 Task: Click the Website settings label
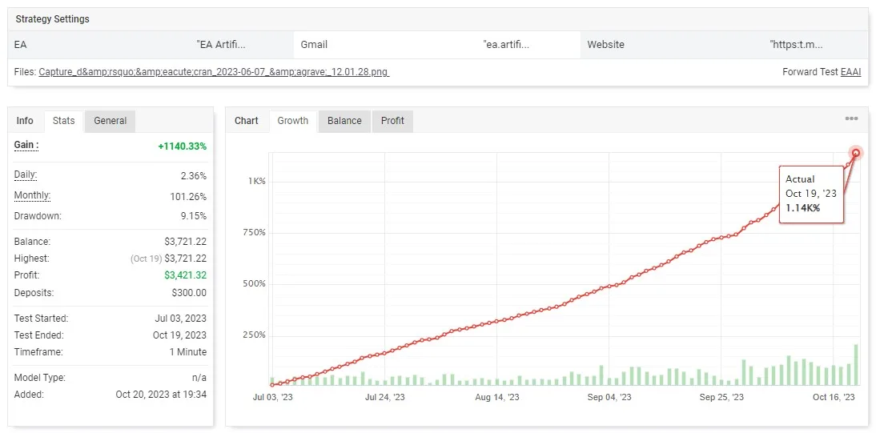tap(605, 45)
